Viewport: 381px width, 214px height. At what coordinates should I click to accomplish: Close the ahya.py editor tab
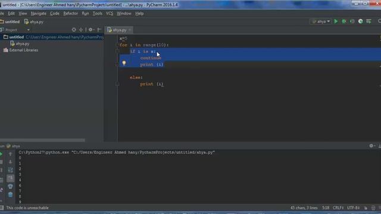point(130,30)
